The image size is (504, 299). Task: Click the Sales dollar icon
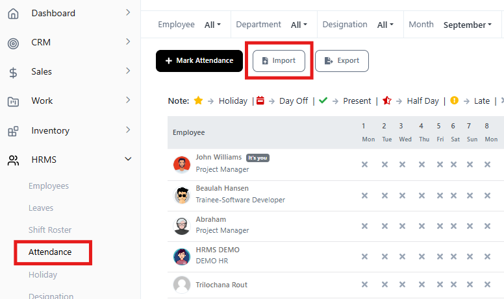[x=13, y=73]
